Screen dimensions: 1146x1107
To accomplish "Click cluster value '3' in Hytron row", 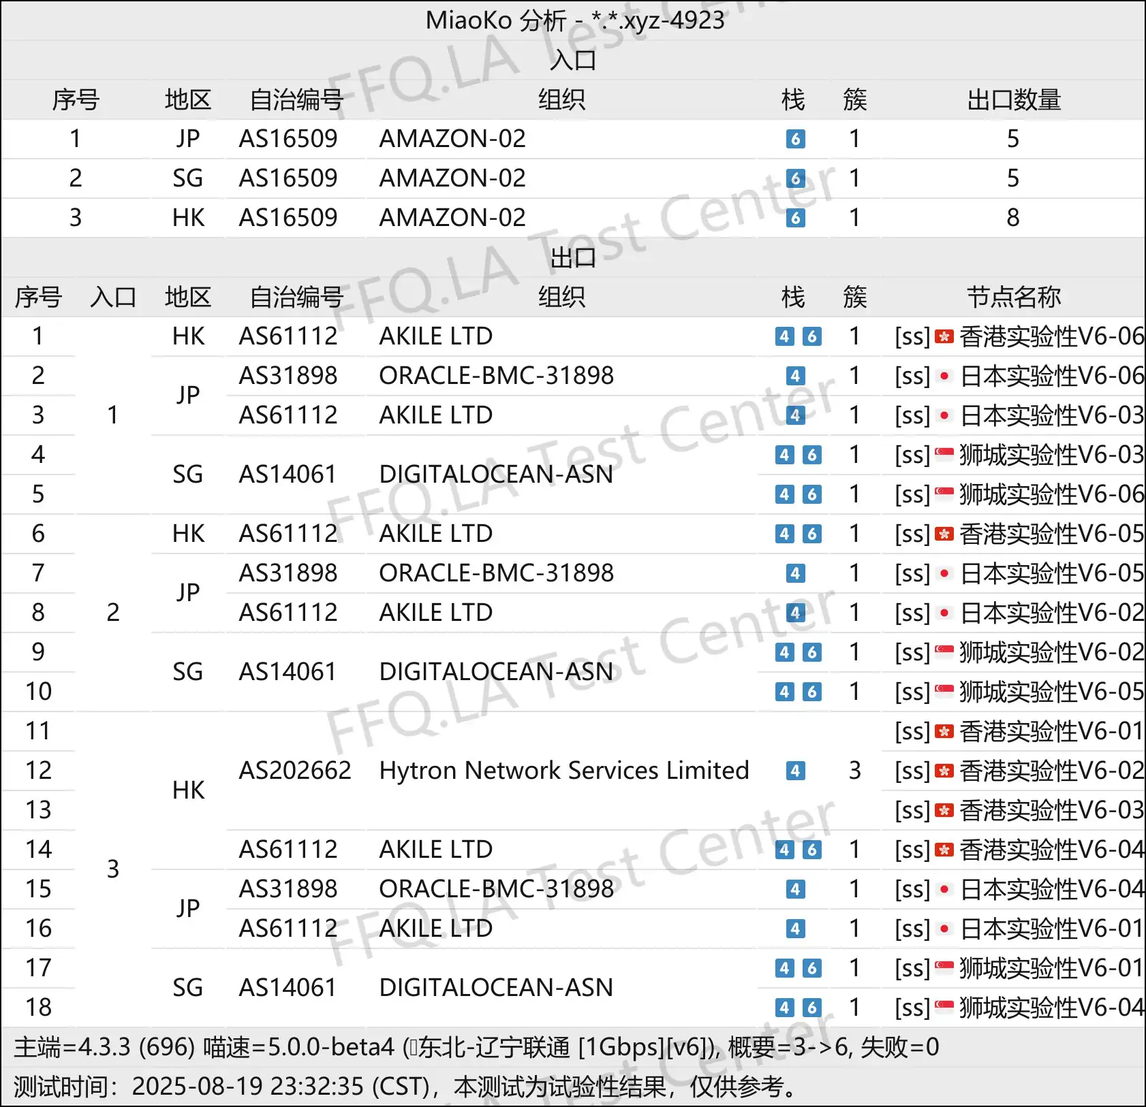I will pyautogui.click(x=854, y=771).
